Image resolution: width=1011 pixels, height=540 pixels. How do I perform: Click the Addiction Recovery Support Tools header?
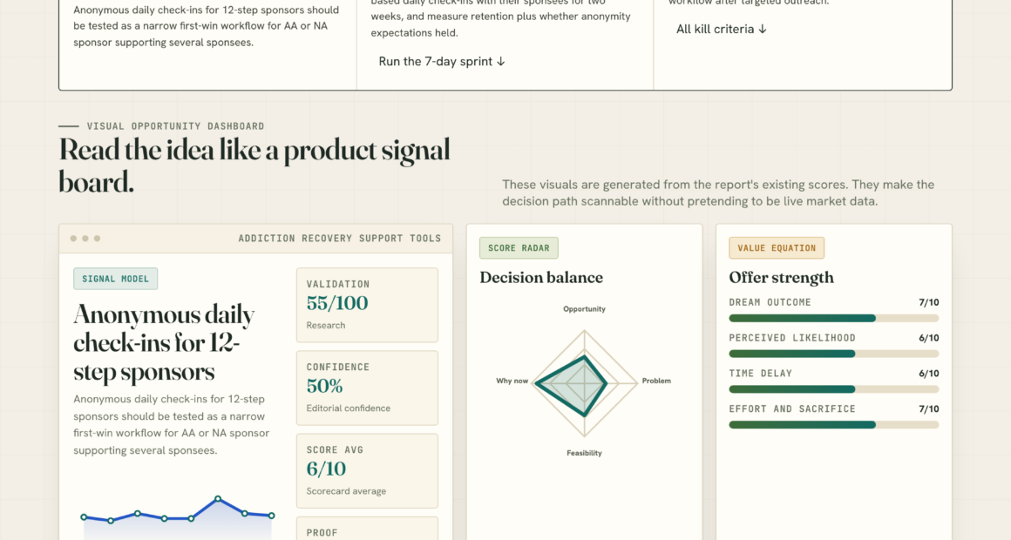340,239
